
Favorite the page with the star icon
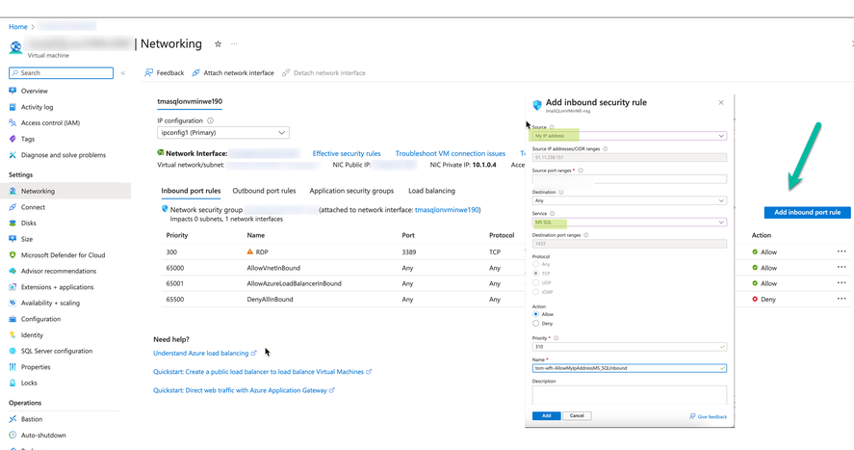click(x=218, y=44)
